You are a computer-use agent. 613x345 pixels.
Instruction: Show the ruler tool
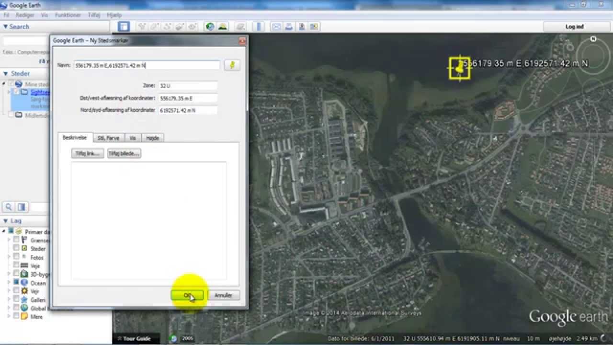259,26
